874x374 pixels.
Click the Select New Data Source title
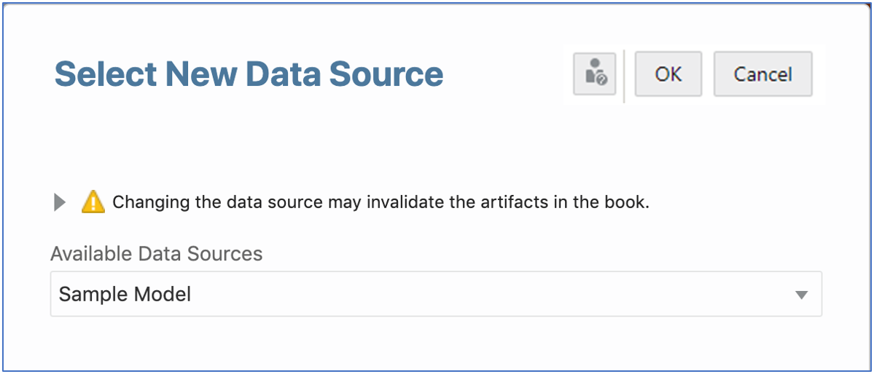point(249,74)
